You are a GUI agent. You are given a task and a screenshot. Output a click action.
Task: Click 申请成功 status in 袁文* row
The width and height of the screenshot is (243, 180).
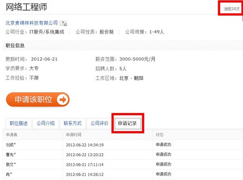coord(163,164)
